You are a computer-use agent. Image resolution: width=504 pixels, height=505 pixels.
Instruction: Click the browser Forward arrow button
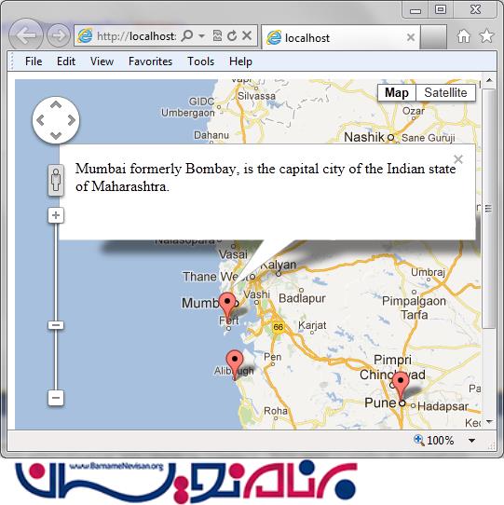tap(59, 35)
